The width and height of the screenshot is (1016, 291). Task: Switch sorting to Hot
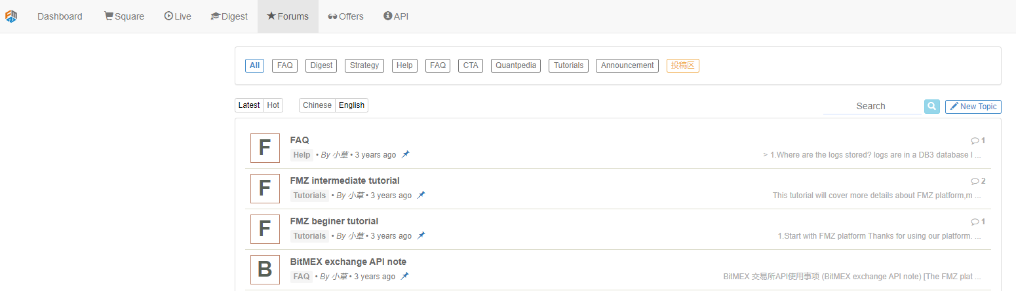coord(273,105)
